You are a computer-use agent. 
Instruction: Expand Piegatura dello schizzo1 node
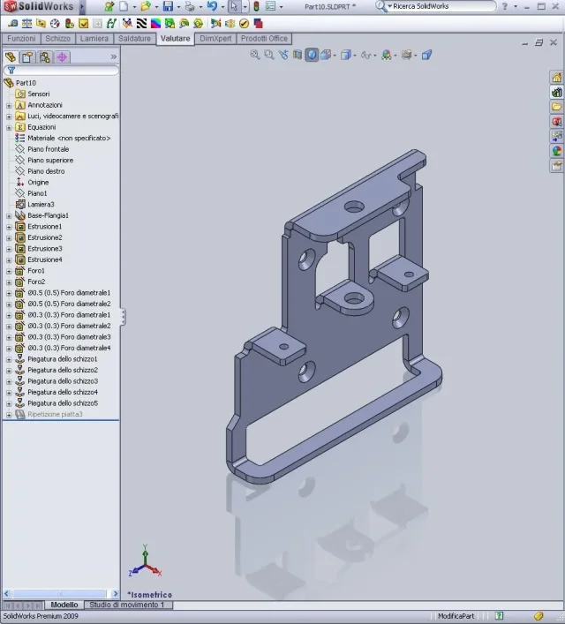(9, 360)
